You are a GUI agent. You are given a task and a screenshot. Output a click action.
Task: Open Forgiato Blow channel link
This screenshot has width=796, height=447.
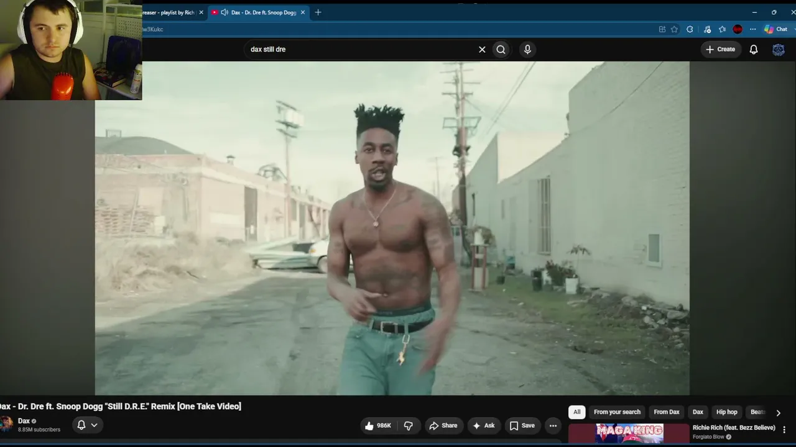coord(709,437)
